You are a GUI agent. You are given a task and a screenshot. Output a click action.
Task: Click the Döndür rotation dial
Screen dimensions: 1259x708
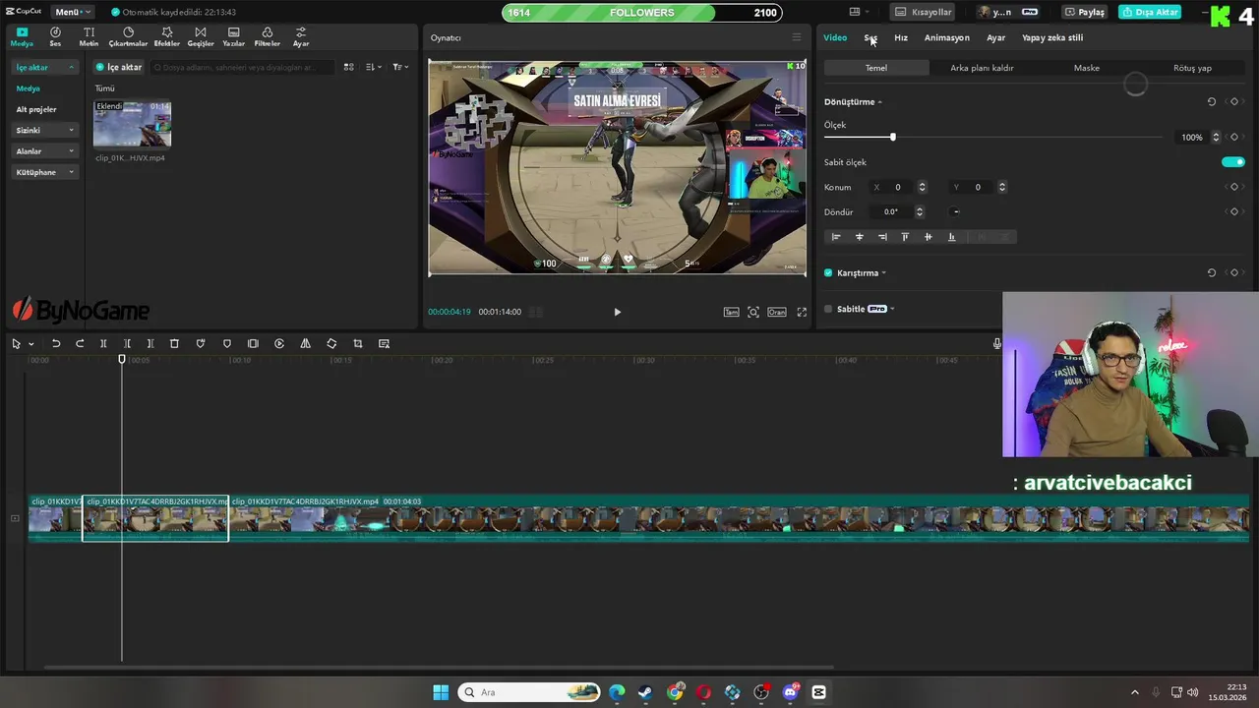(x=956, y=211)
